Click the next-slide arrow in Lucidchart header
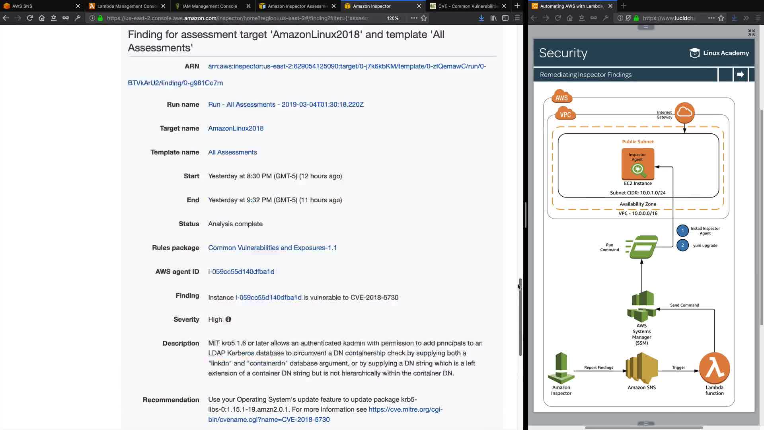The width and height of the screenshot is (764, 430). (740, 74)
